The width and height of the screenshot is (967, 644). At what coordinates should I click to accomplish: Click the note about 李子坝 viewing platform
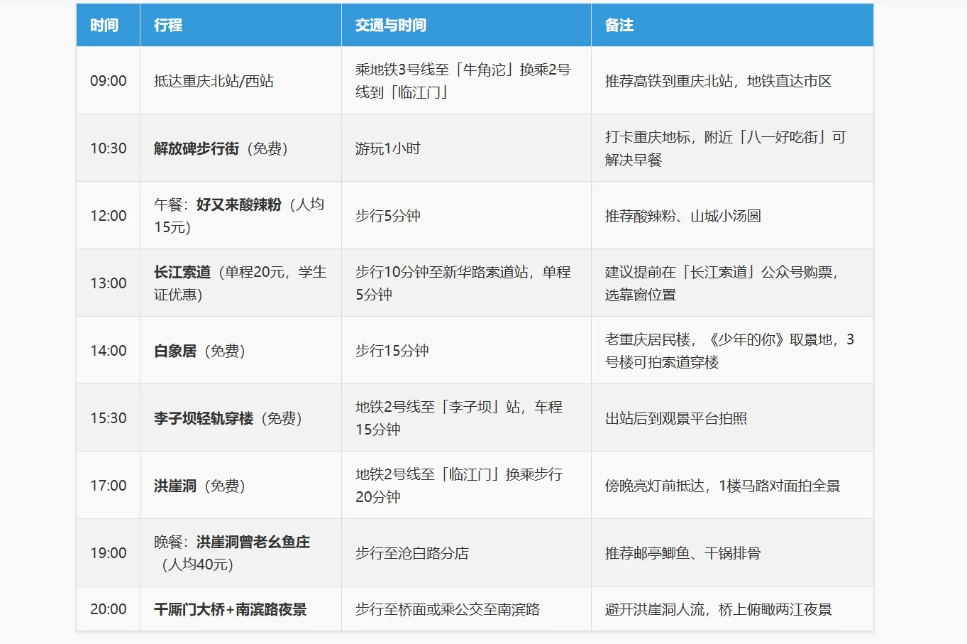coord(675,417)
